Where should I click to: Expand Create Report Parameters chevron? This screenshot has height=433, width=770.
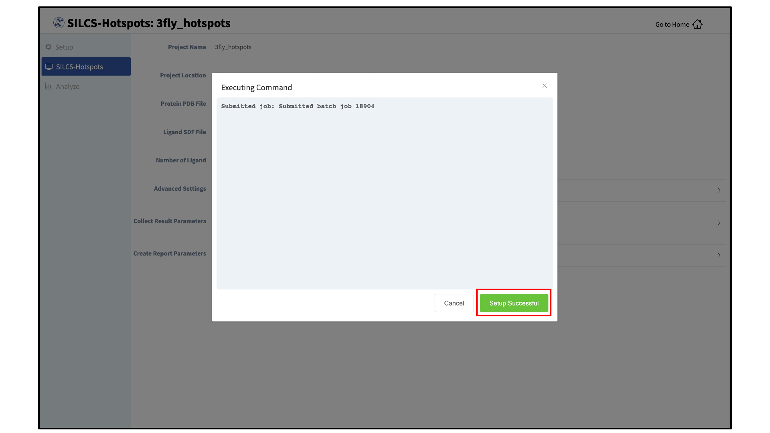(719, 255)
